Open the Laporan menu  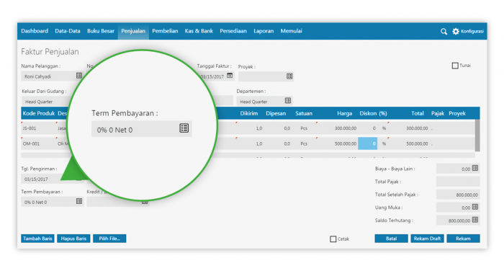[x=264, y=31]
